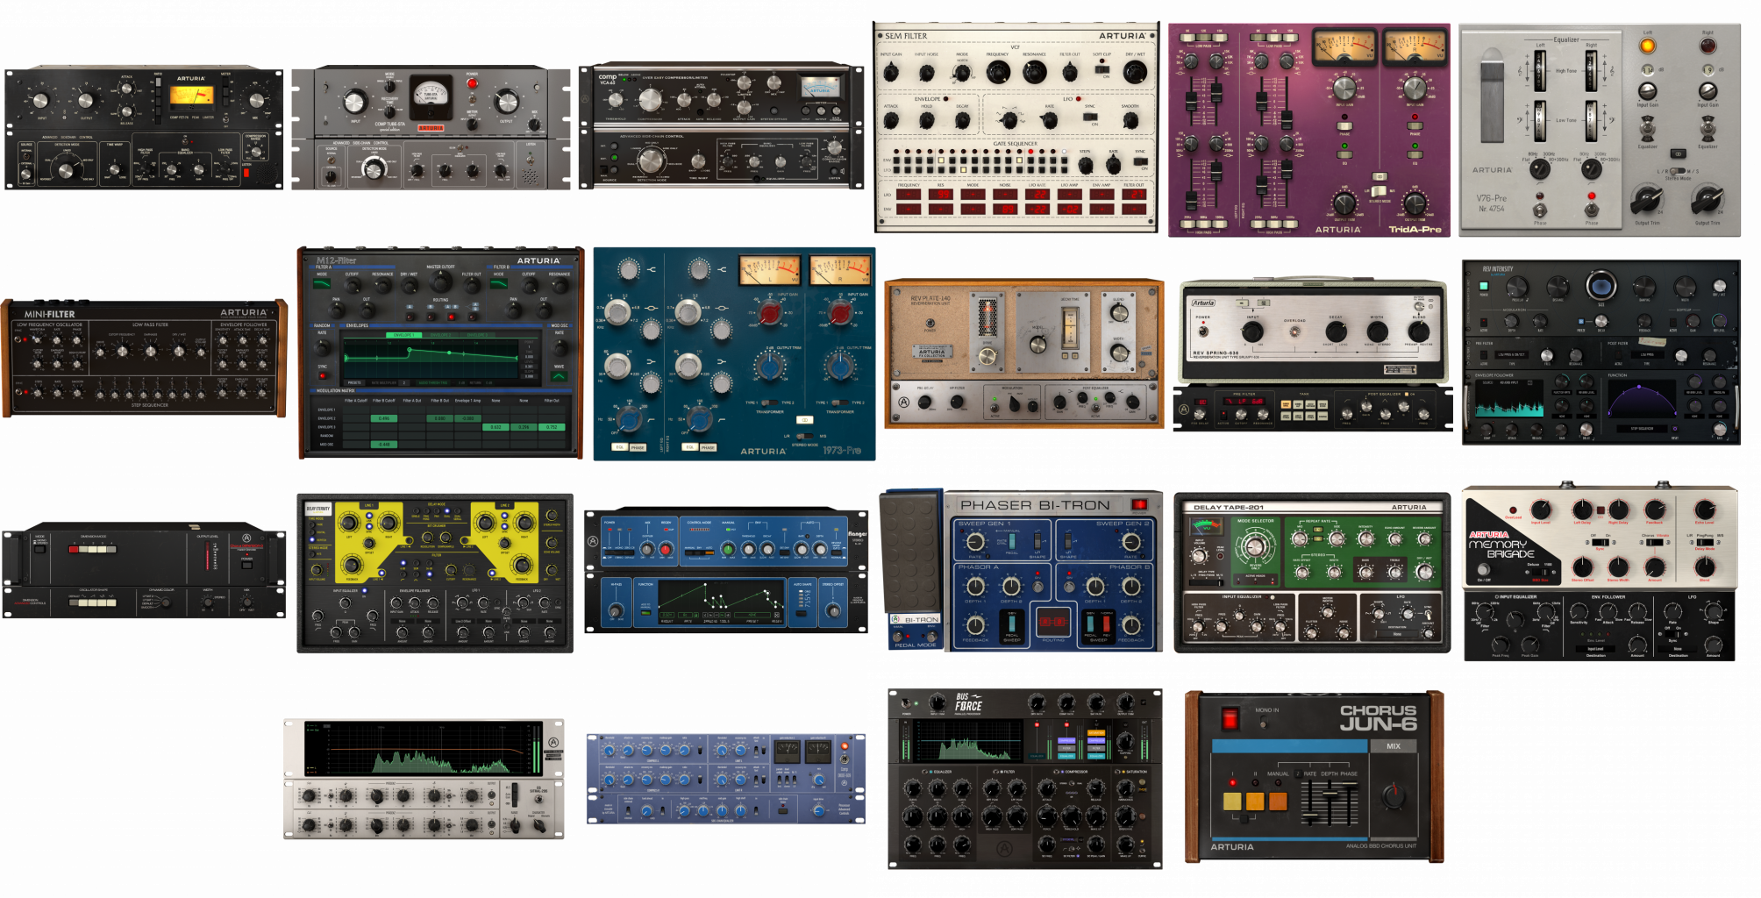Screen dimensions: 1761x898
Task: Toggle the red Power lamp on Comp TUBE-STA
Action: pyautogui.click(x=472, y=83)
